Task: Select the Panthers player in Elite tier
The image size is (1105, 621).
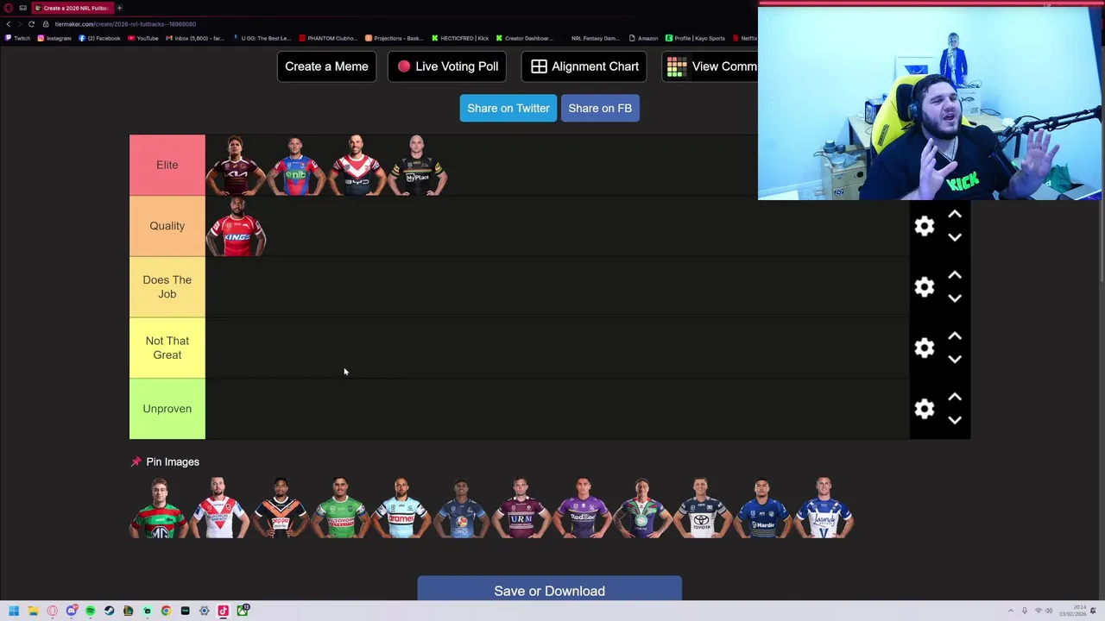Action: click(x=417, y=165)
